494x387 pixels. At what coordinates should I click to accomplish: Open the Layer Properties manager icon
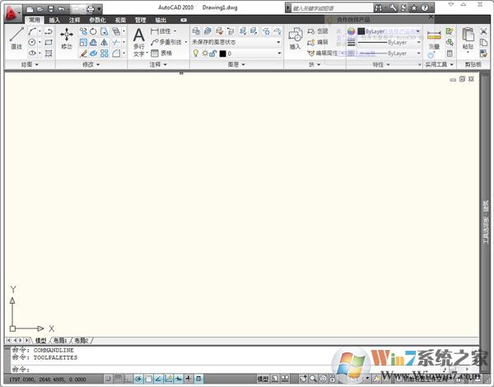196,31
